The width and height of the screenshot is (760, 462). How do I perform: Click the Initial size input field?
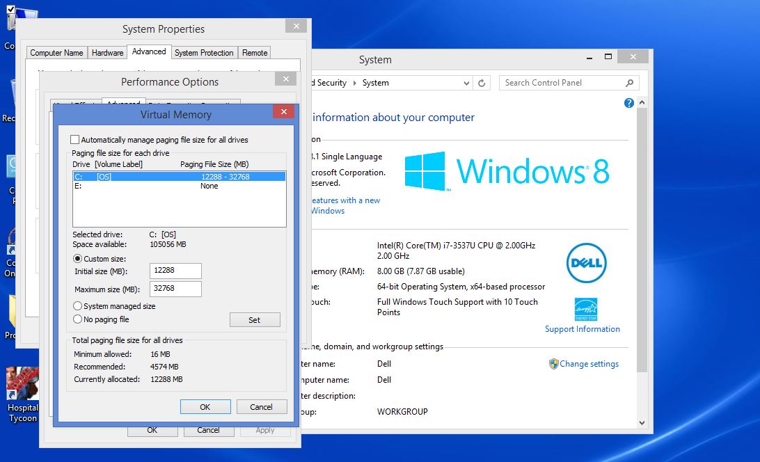pyautogui.click(x=175, y=271)
